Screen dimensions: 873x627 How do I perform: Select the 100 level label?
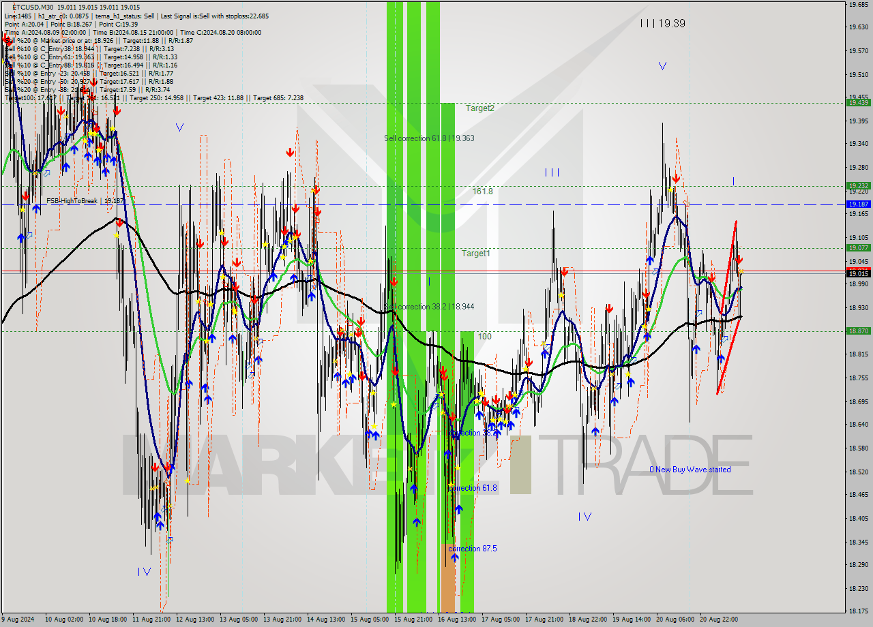point(484,337)
